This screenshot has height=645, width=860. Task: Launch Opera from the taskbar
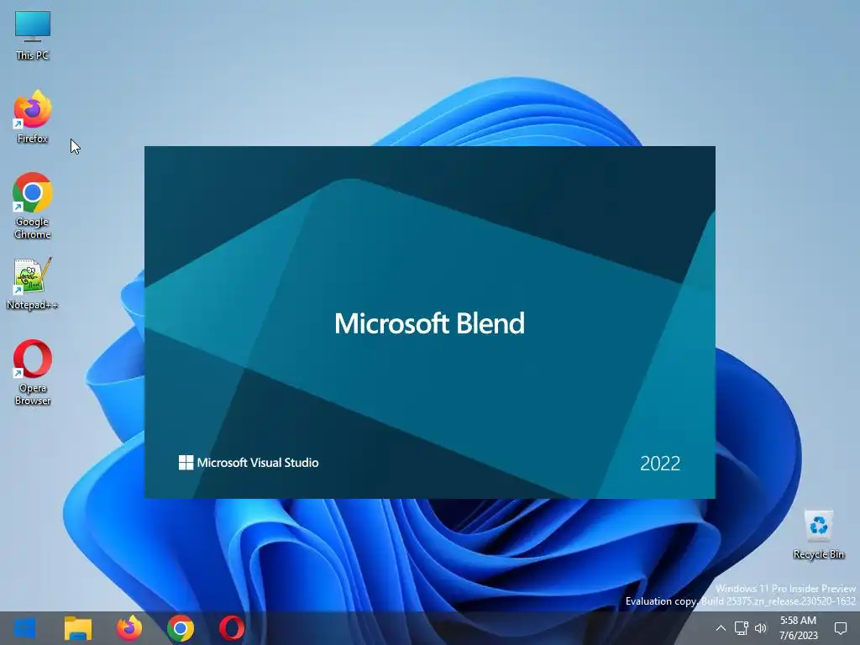pyautogui.click(x=232, y=628)
